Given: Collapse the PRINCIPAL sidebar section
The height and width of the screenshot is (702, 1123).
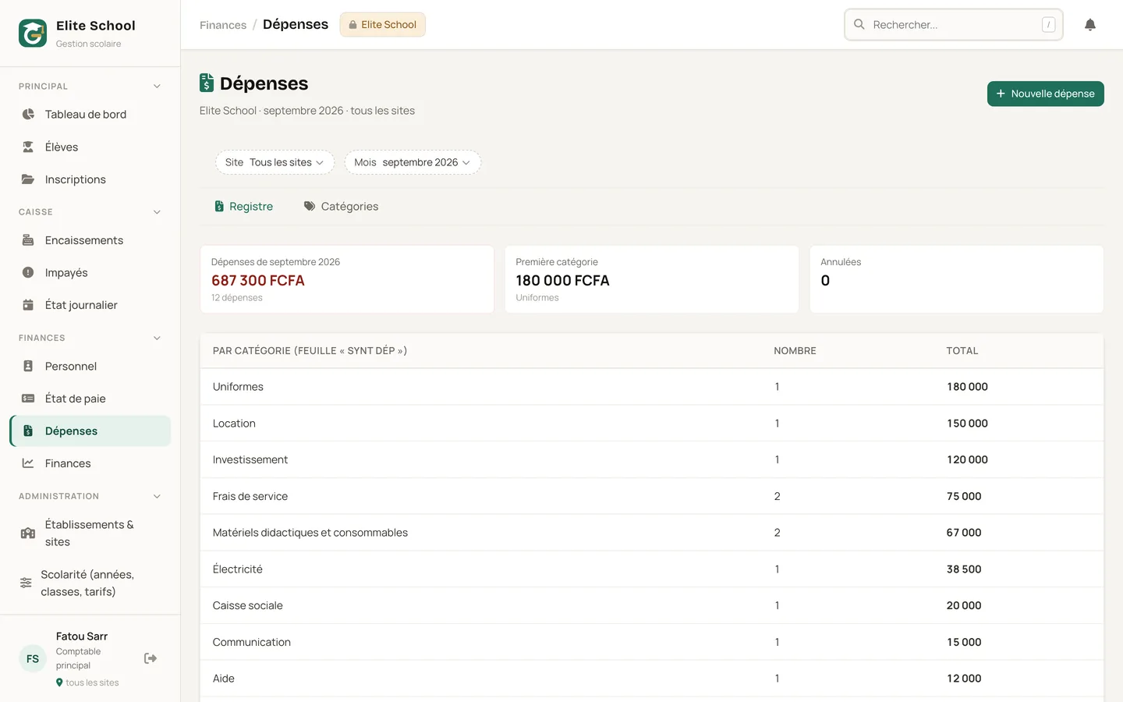Looking at the screenshot, I should coord(157,87).
